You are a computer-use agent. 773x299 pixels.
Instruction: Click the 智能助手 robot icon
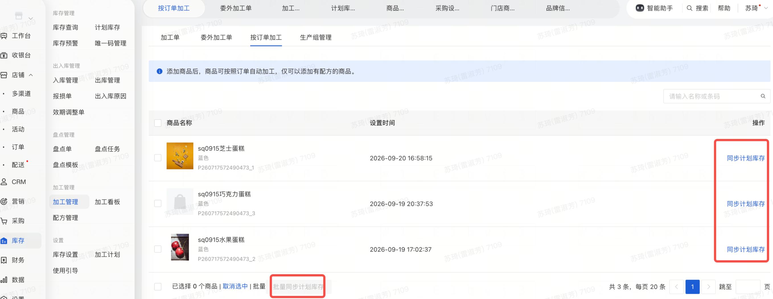(640, 8)
